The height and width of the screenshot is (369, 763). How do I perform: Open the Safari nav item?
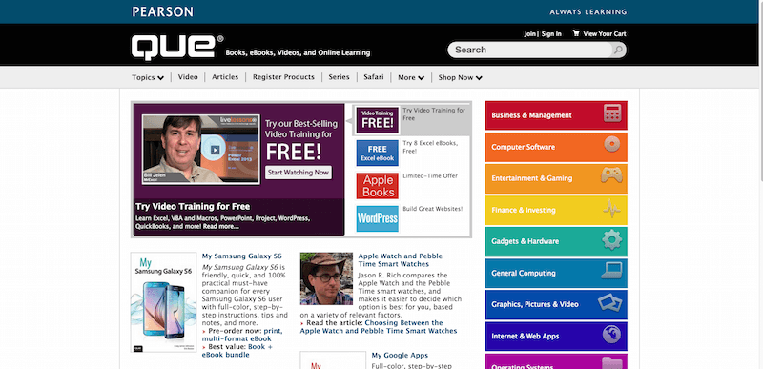pos(374,77)
